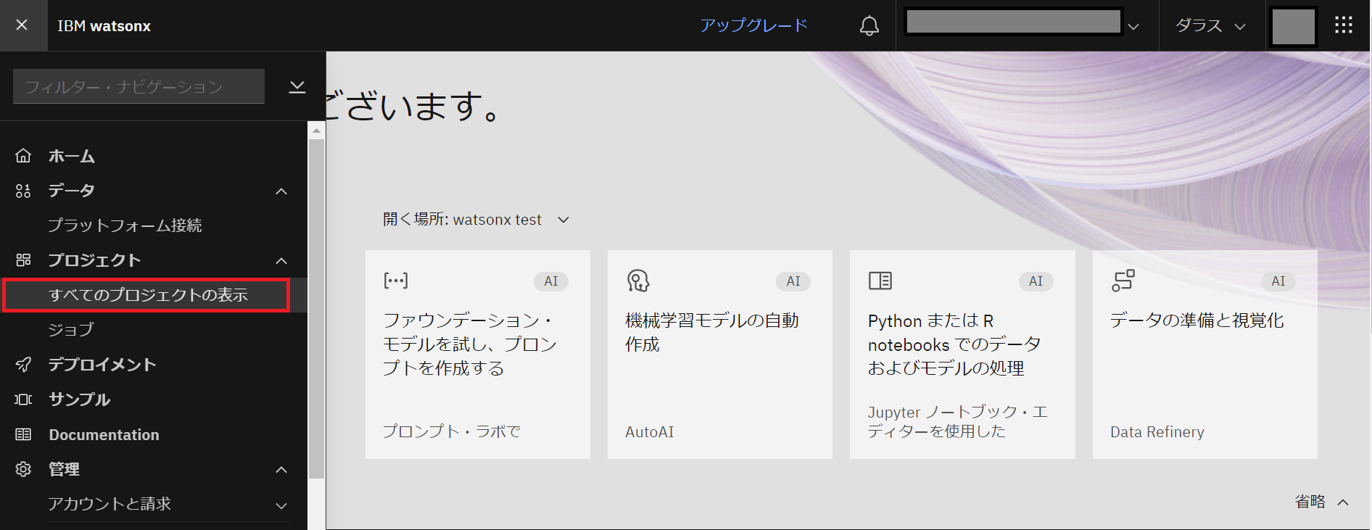This screenshot has width=1372, height=530.
Task: Open the app switcher grid icon
Action: click(1343, 25)
